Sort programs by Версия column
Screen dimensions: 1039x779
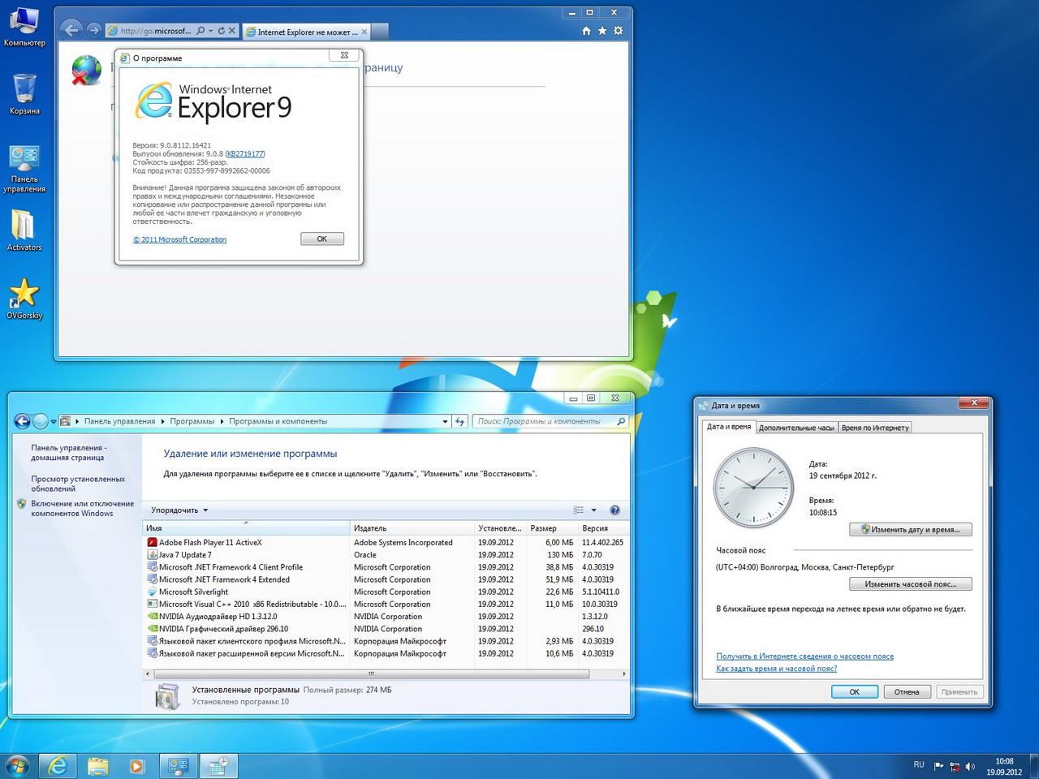click(x=603, y=528)
